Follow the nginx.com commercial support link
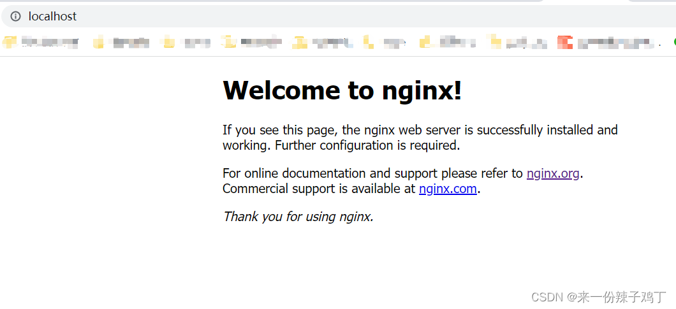Image resolution: width=676 pixels, height=309 pixels. click(x=448, y=189)
